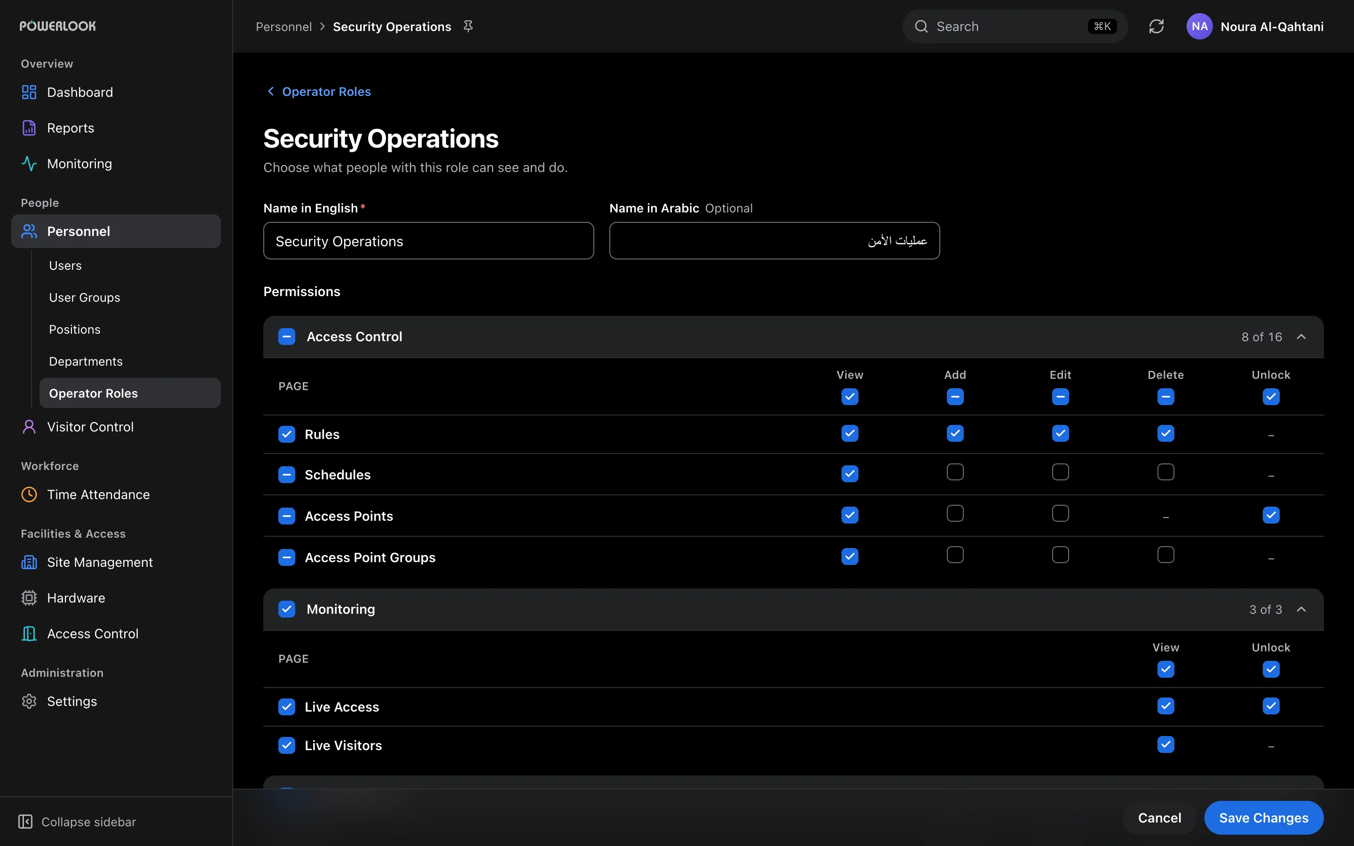The image size is (1354, 846).
Task: Collapse the Monitoring permissions section chevron
Action: click(x=1301, y=609)
